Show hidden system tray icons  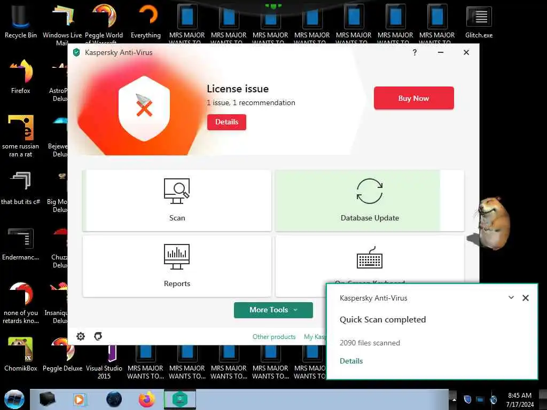point(454,399)
